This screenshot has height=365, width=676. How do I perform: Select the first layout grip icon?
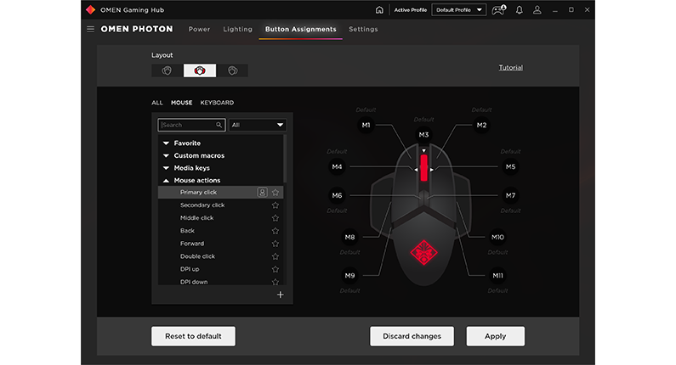click(x=167, y=70)
